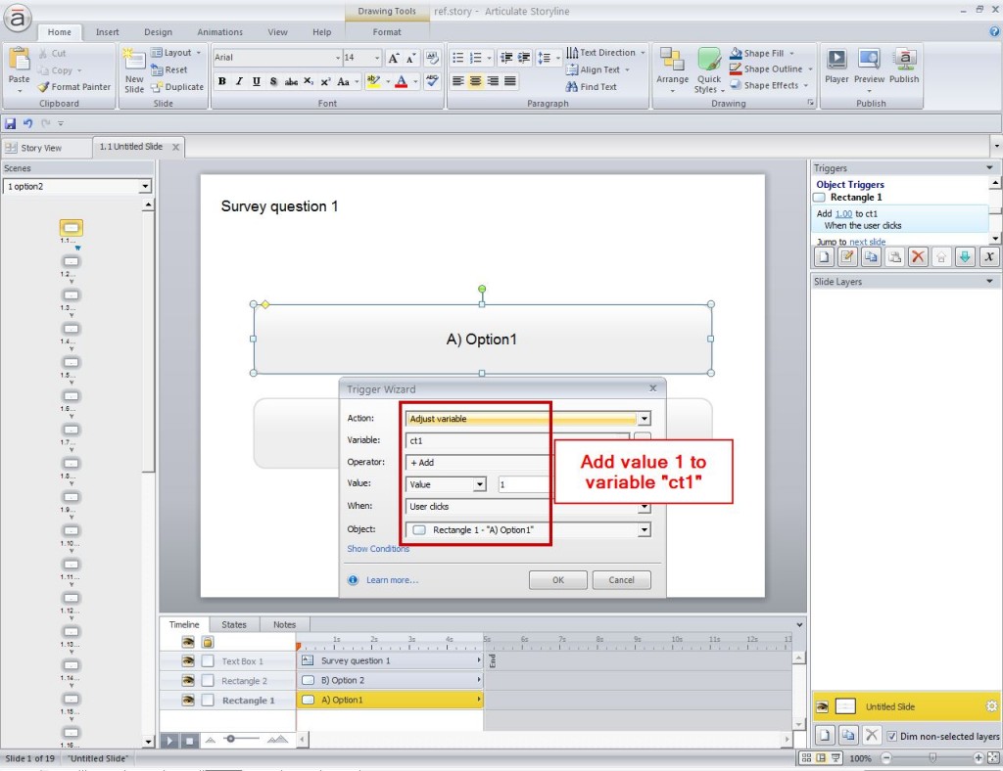Image resolution: width=1003 pixels, height=771 pixels.
Task: Toggle lock checkbox for Rectangle 2
Action: (x=208, y=681)
